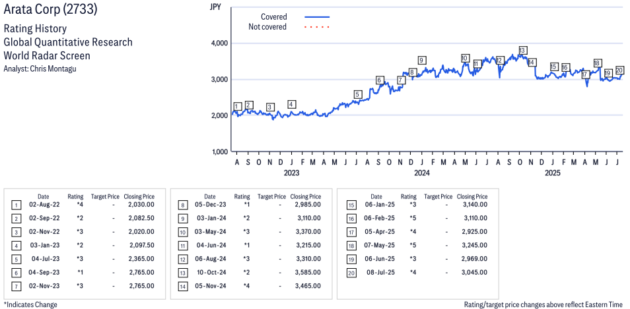Viewport: 630px width, 309px height.
Task: Click chart marker 17 on the graph
Action: pos(585,74)
